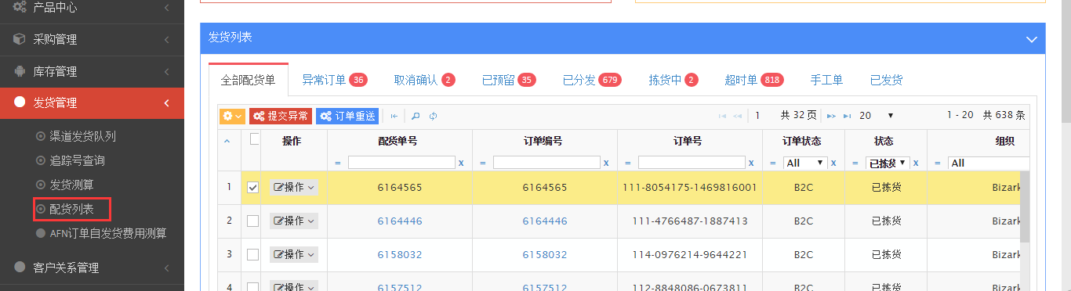1071x291 pixels.
Task: Open 订单编号 link 6158032
Action: (x=545, y=255)
